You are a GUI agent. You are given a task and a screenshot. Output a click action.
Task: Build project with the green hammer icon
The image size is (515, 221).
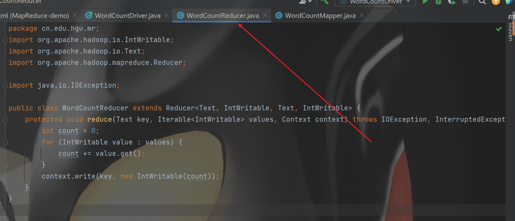click(x=324, y=2)
